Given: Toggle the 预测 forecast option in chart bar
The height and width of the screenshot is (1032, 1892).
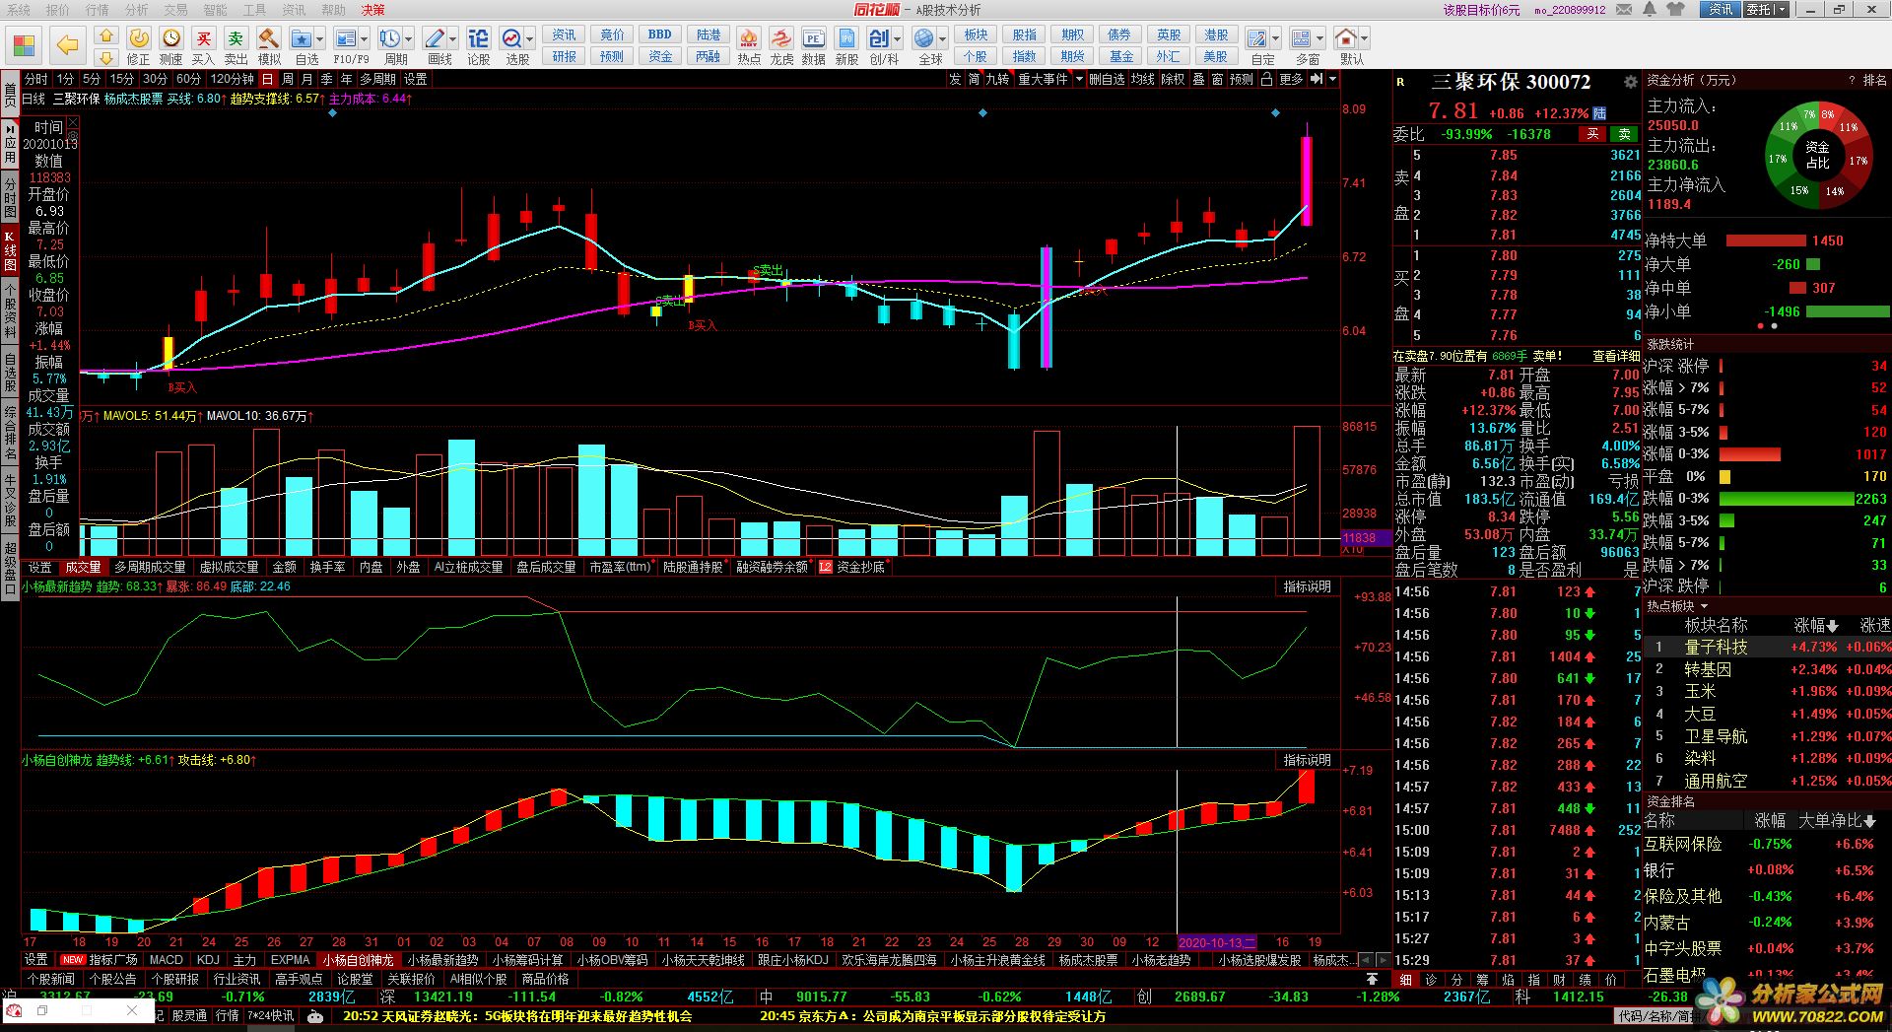Looking at the screenshot, I should coord(1242,79).
